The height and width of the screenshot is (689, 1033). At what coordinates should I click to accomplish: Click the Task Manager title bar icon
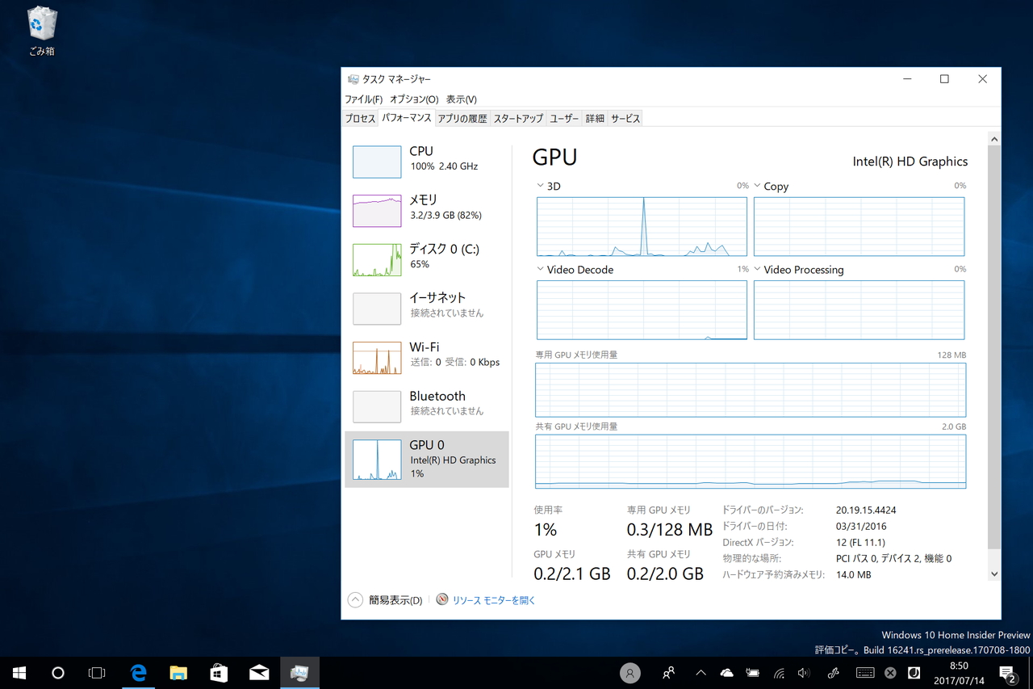pos(353,79)
